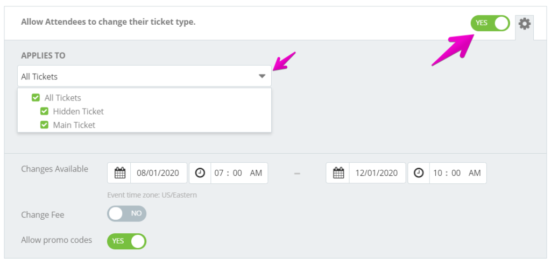Image resolution: width=551 pixels, height=259 pixels.
Task: Uncheck the Hidden Ticket checkbox
Action: 44,111
